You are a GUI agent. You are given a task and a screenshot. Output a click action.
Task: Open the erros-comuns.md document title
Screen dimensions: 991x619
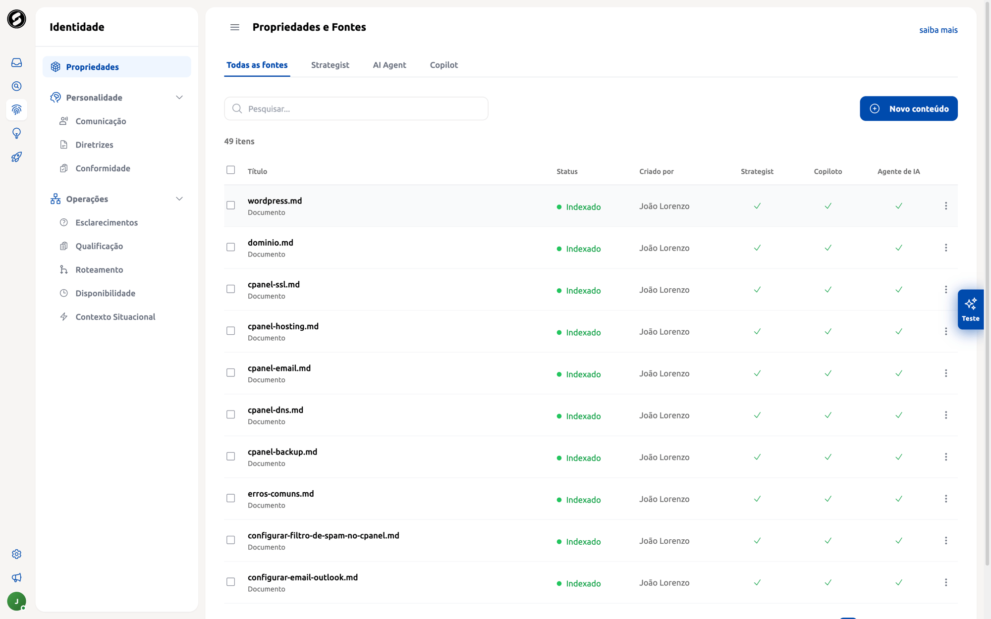pyautogui.click(x=280, y=494)
